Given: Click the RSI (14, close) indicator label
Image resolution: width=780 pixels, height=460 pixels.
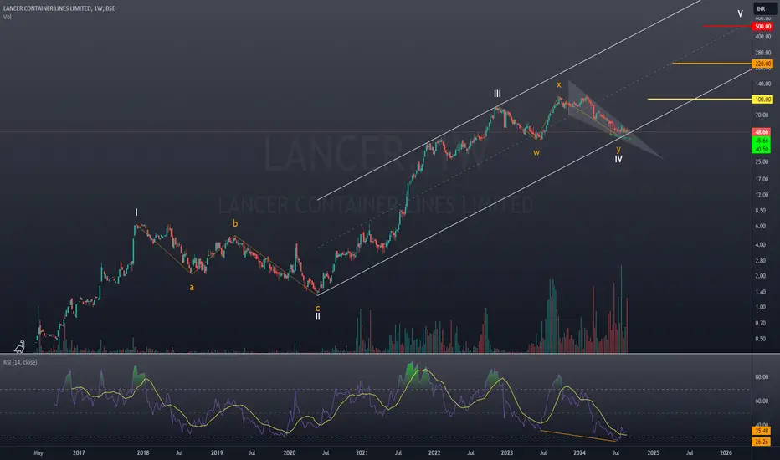Looking at the screenshot, I should (20, 362).
